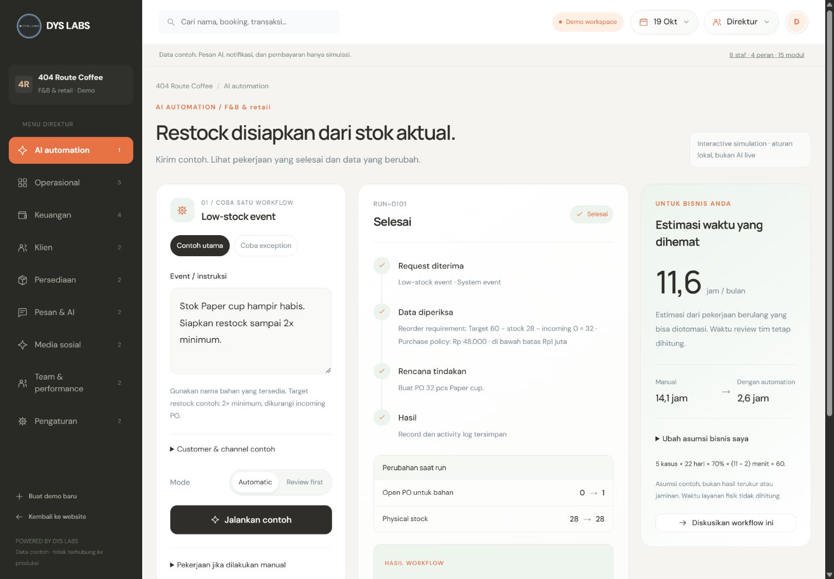Set mode to Automatic

click(x=255, y=482)
